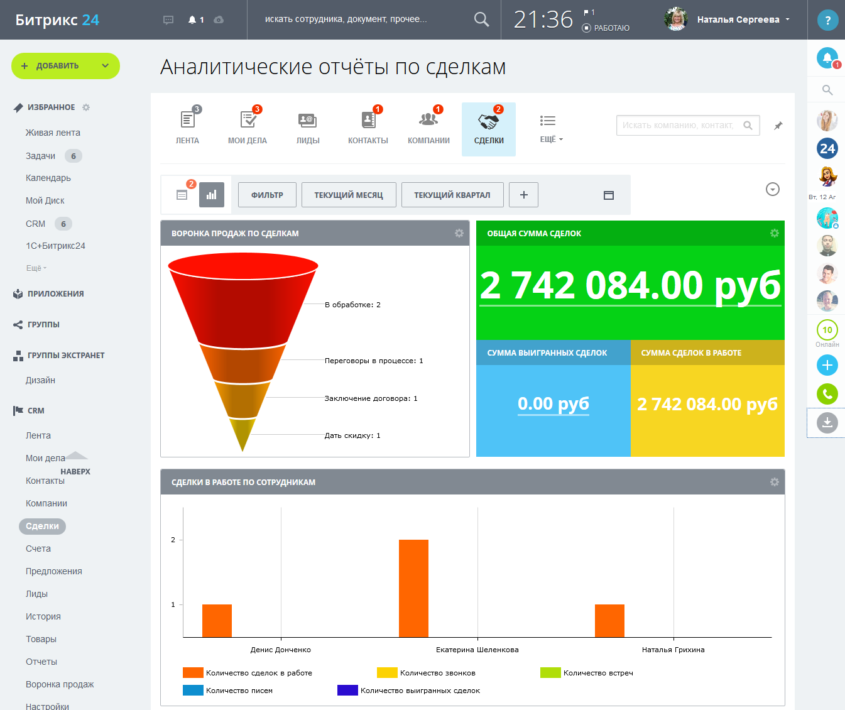Click the ТЕКУЩИЙ МЕСЯЦ filter button
This screenshot has height=710, width=845.
pos(349,195)
